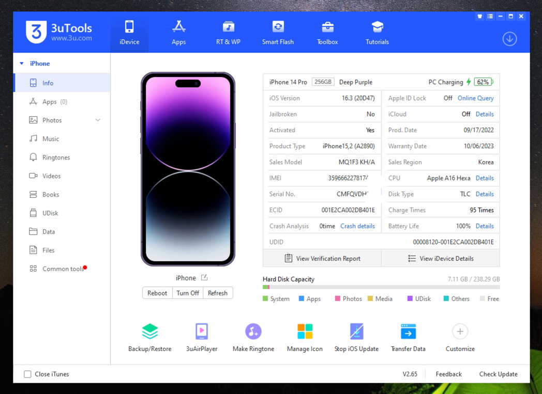
Task: Launch the Manage Icon tool
Action: point(305,331)
